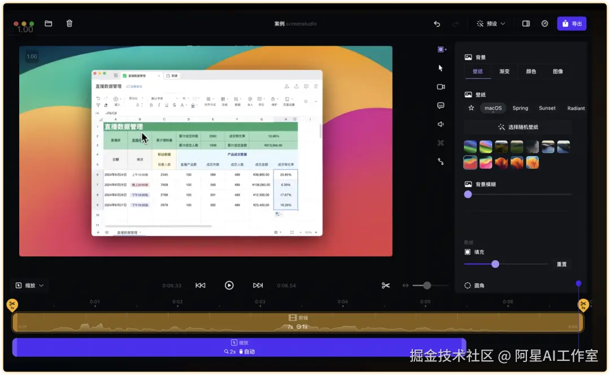
Task: Open the 缩放 dropdown above the timeline
Action: pos(30,285)
